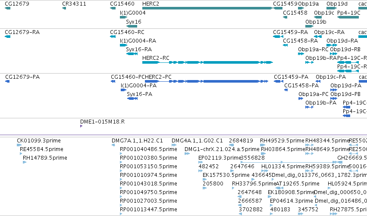
Task: Select the Obp19d-PB protein label
Action: [345, 94]
